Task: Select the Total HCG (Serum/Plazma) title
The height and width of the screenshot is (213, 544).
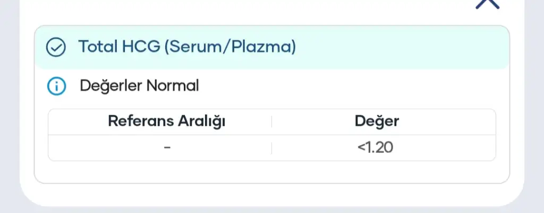Action: coord(187,47)
